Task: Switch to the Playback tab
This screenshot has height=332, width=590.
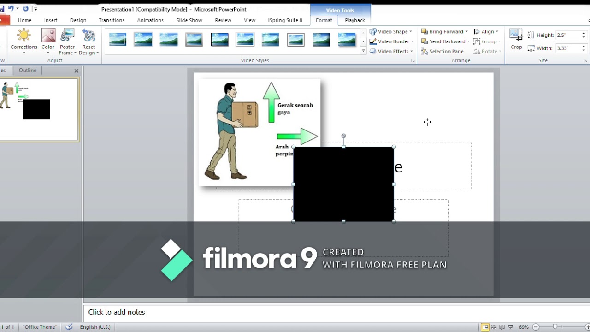Action: coord(355,20)
